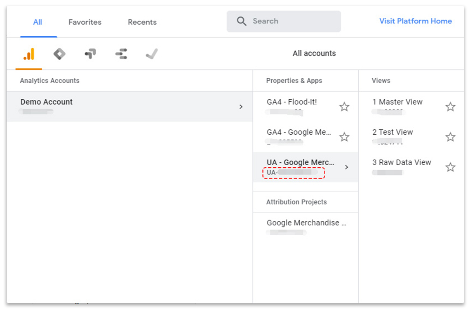Screen dimensions: 470x309
Task: Open the Recents tab
Action: pos(142,22)
